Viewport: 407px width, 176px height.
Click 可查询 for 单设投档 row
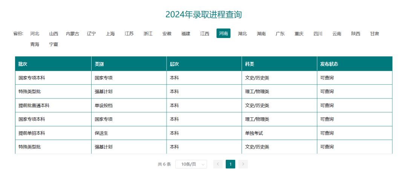point(327,106)
